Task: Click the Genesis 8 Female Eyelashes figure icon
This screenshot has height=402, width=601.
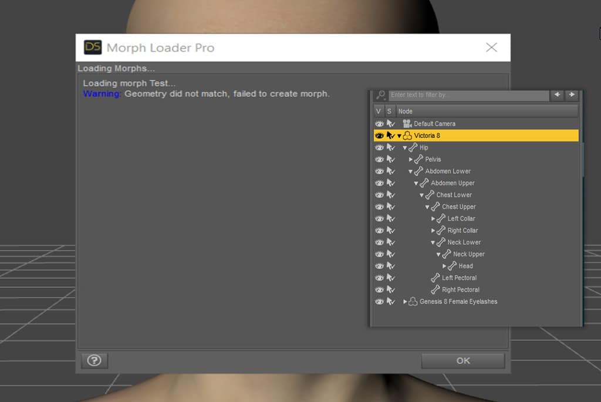Action: point(413,302)
